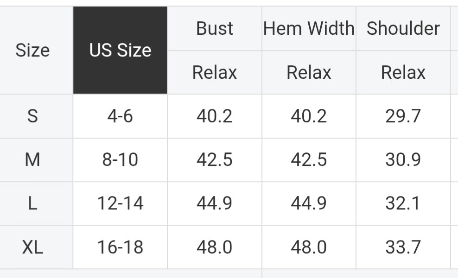Click the Size column header
The image size is (458, 278).
pos(32,50)
